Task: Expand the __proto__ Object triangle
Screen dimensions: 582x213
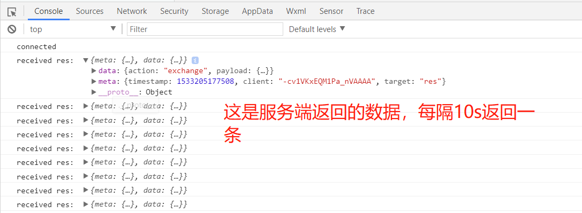Action: 94,92
